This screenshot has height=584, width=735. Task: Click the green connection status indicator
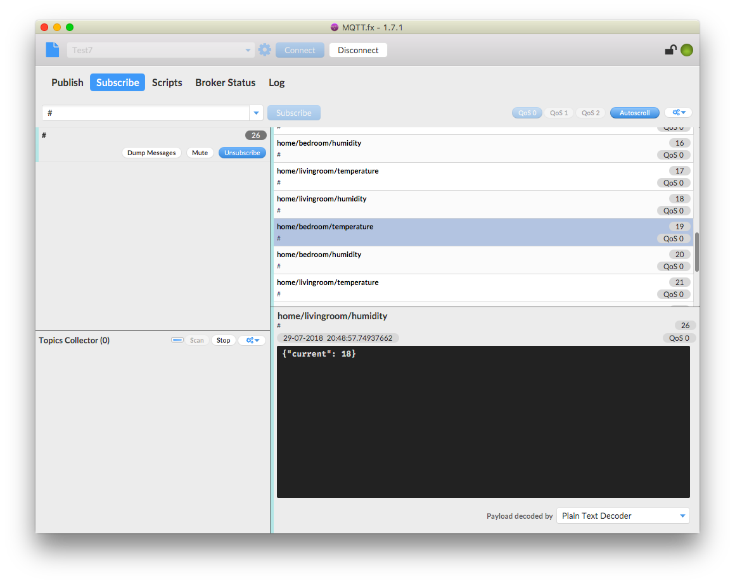(x=687, y=49)
